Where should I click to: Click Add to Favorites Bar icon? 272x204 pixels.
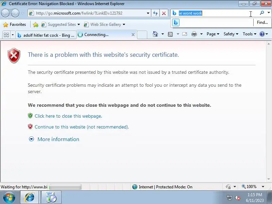[36, 24]
